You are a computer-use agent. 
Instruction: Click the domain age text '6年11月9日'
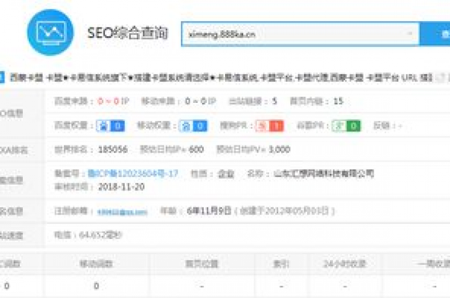[209, 211]
